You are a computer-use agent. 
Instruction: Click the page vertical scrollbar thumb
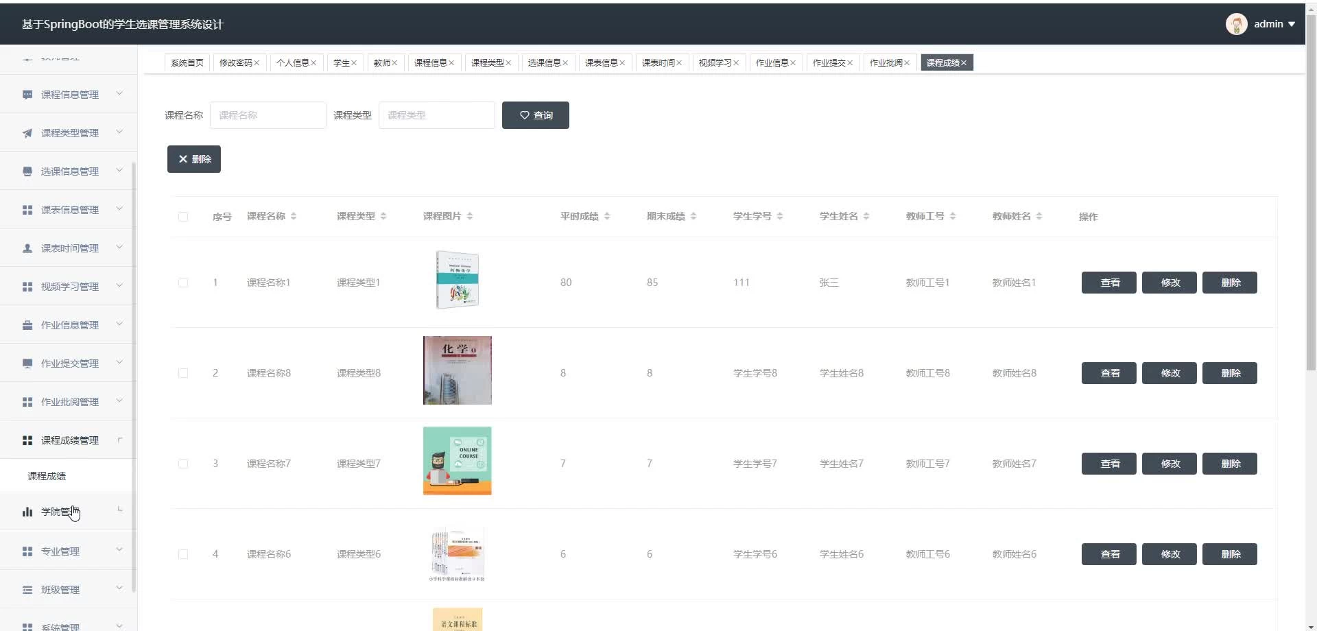1311,192
